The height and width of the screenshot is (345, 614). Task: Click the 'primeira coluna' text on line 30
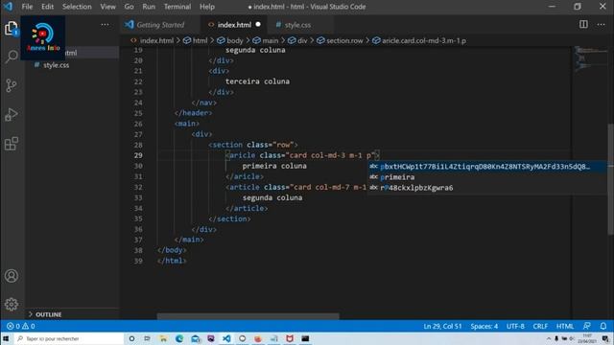(274, 166)
